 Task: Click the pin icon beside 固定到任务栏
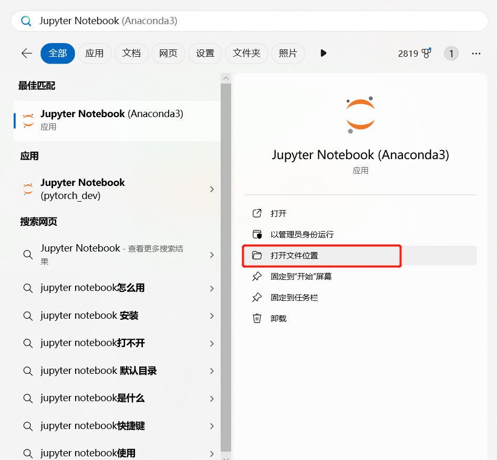[257, 298]
